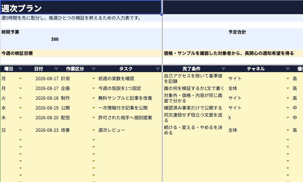Select the 一次情報付き記事を公開 task cell

[x=129, y=108]
